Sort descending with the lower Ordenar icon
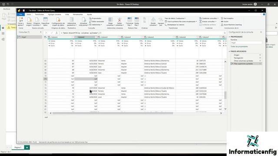 tap(145, 22)
